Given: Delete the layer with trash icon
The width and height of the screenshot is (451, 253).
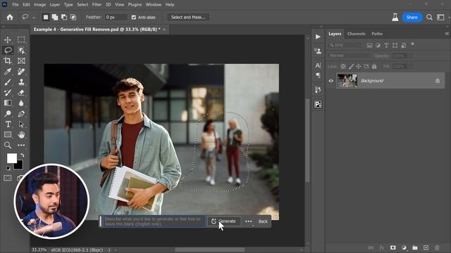Looking at the screenshot, I should (x=437, y=247).
